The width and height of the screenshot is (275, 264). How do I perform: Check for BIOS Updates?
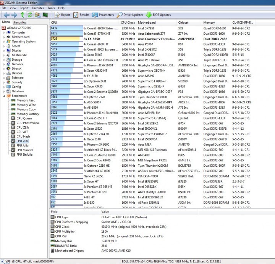(159, 15)
